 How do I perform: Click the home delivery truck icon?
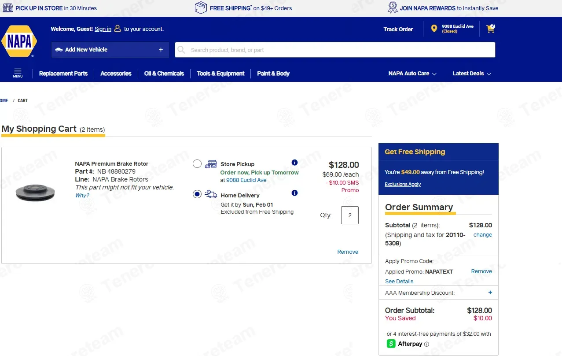[211, 194]
